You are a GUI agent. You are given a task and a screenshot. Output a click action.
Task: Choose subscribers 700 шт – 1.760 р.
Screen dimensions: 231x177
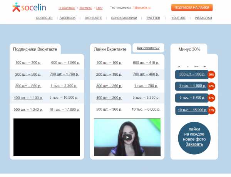64,74
